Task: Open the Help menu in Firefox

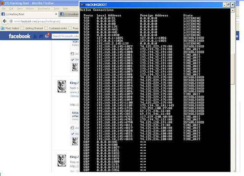Action: pos(66,8)
